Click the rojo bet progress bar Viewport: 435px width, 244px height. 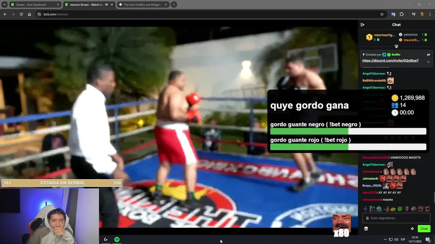point(348,147)
